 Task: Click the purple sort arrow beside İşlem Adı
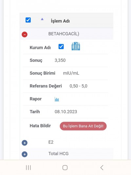[x=42, y=19]
